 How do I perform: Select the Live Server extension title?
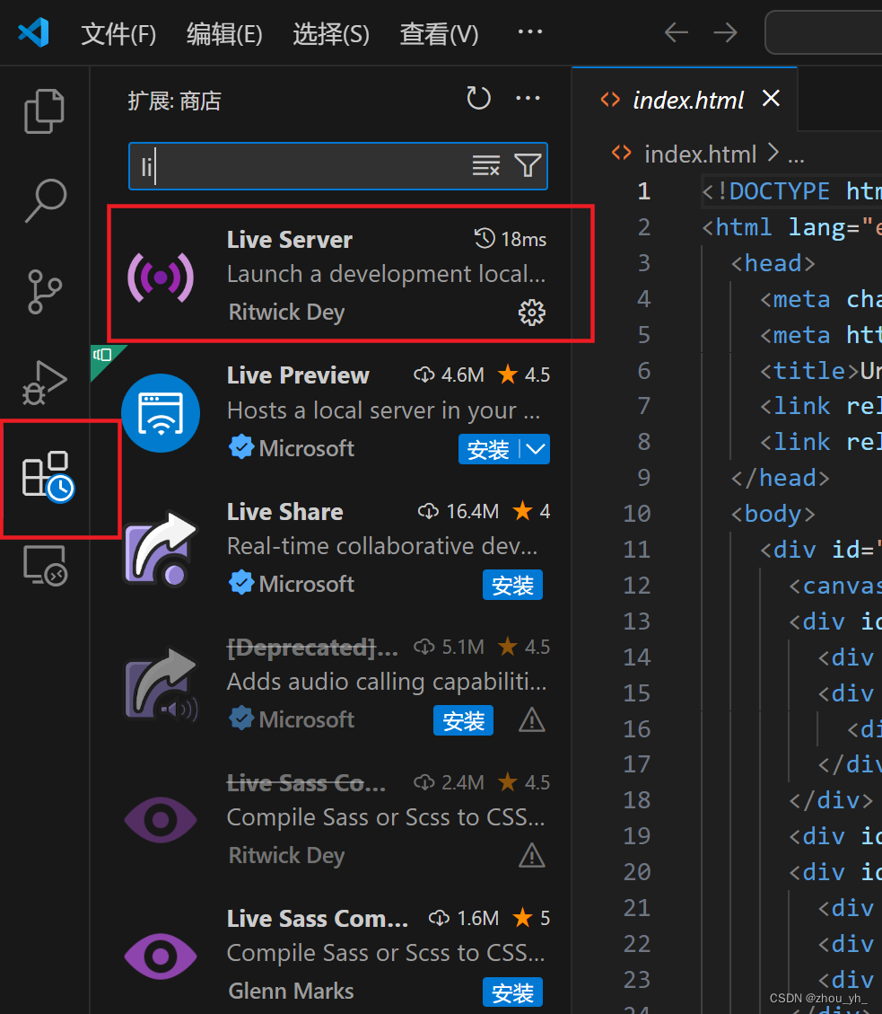[x=290, y=240]
